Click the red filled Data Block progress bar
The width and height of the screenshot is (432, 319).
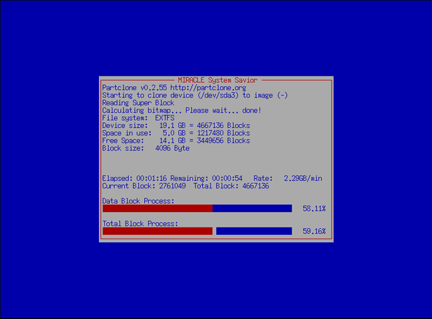coord(157,208)
